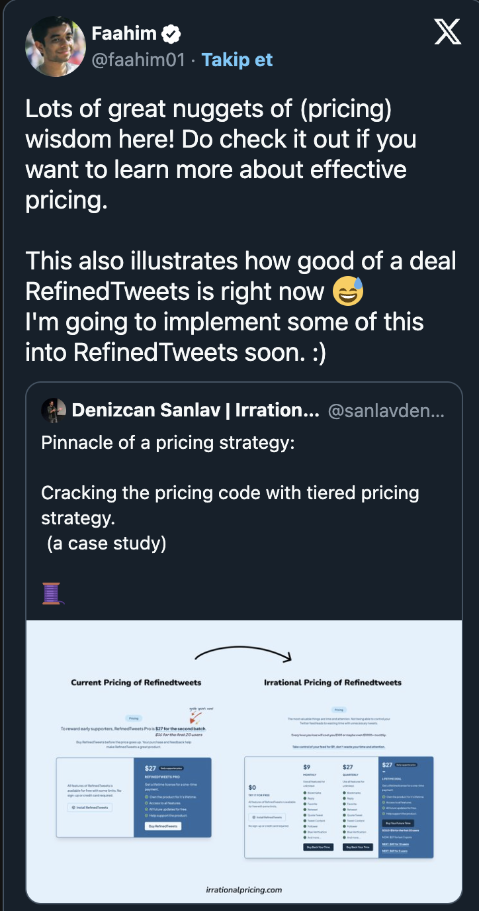Click the X logo in the corner
This screenshot has height=911, width=479.
[448, 32]
